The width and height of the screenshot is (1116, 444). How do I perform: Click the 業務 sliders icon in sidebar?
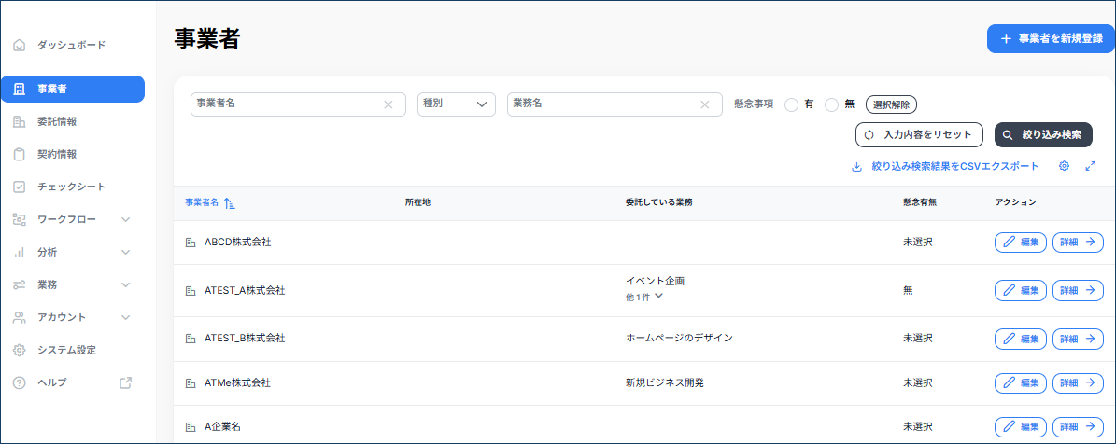20,284
